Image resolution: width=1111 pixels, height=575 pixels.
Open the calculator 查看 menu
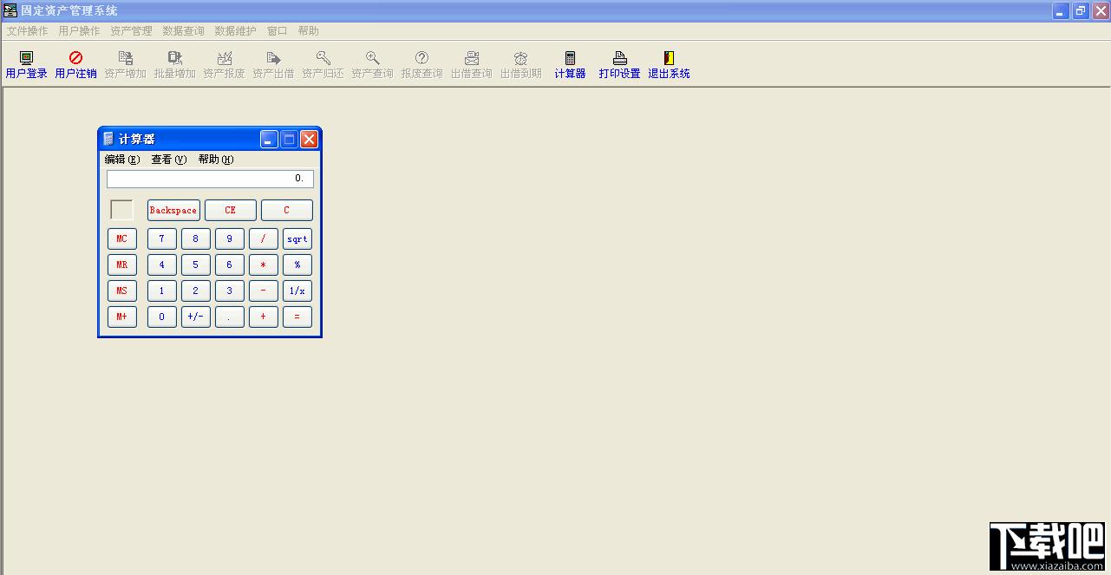tap(168, 160)
